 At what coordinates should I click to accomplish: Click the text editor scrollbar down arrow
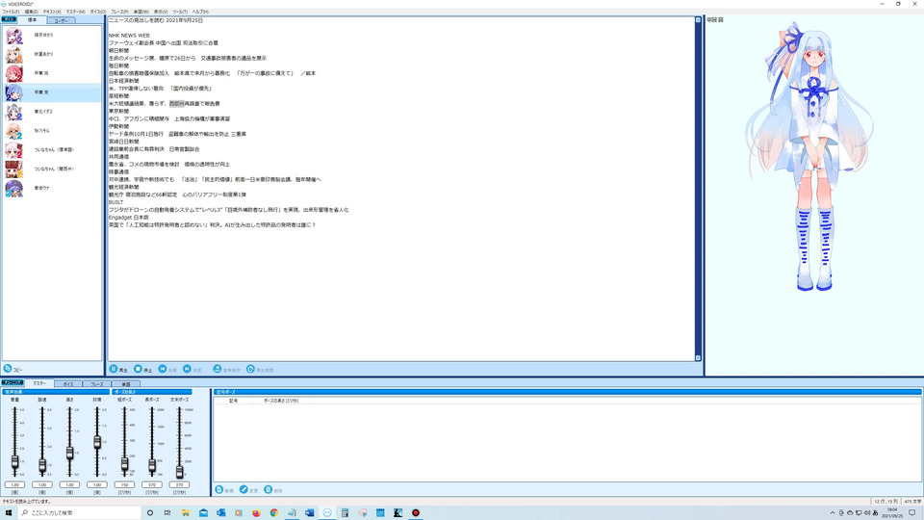pos(699,358)
